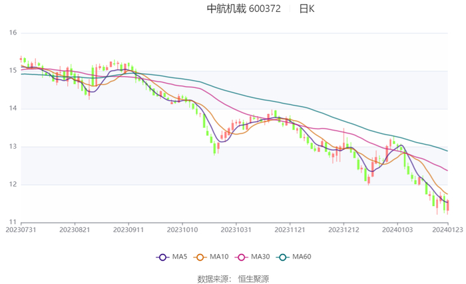Click the 20230911 date axis label
This screenshot has width=466, height=284.
pyautogui.click(x=128, y=230)
